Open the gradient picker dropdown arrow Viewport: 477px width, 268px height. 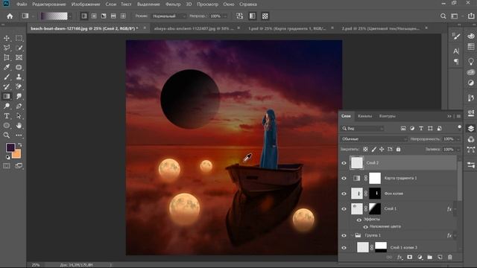point(70,16)
